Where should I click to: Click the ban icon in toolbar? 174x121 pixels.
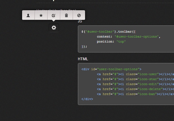click(79, 15)
